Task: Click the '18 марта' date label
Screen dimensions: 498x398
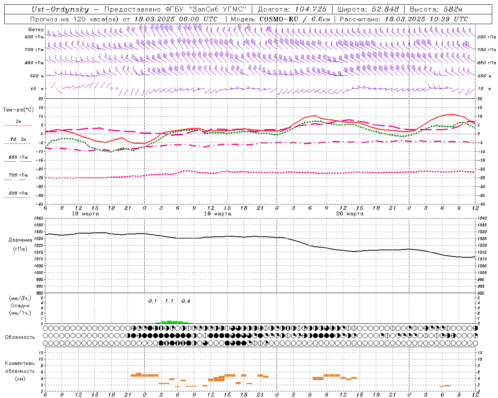Action: (86, 214)
